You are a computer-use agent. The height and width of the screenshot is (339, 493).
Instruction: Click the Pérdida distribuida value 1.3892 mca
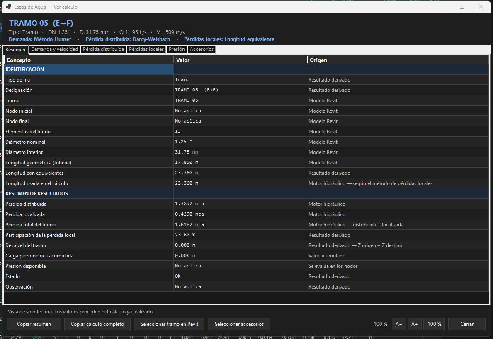pyautogui.click(x=189, y=204)
